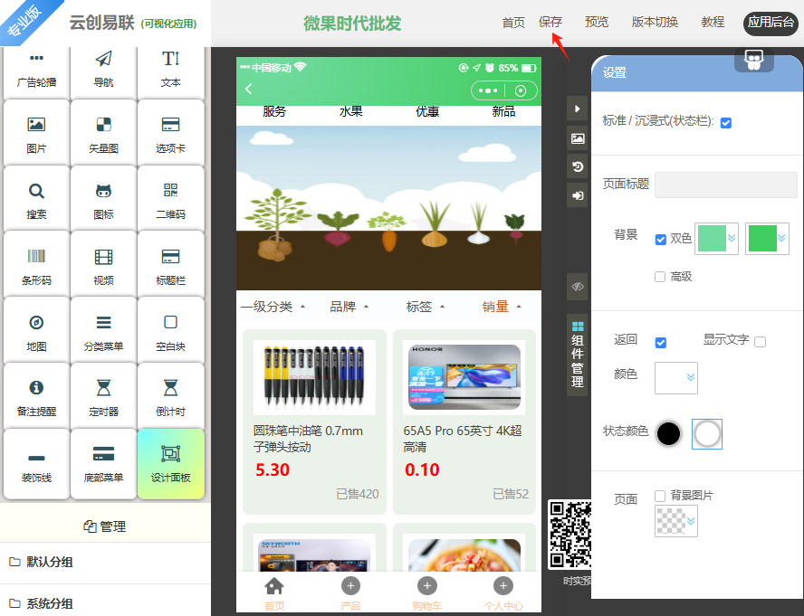Enable the 高级 advanced background checkbox
This screenshot has height=616, width=804.
pos(660,277)
